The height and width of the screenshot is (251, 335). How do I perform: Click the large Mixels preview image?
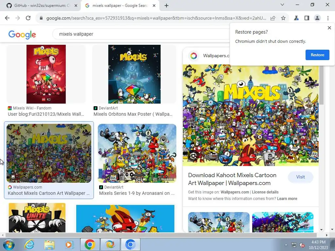[251, 115]
